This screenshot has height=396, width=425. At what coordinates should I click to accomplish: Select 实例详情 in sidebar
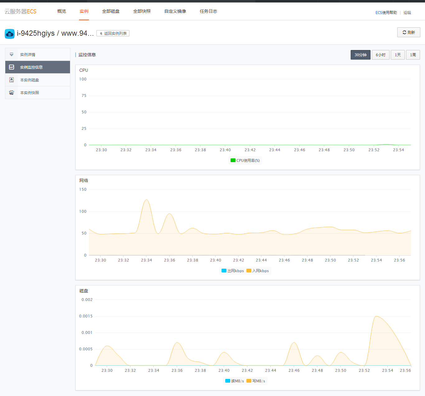pos(38,54)
